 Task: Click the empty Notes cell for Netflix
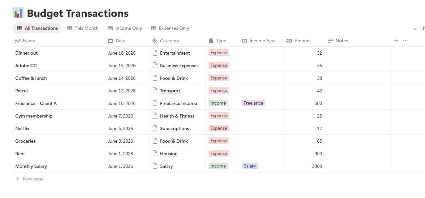(x=358, y=128)
